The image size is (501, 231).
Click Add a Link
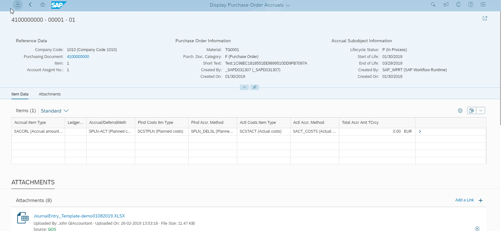click(464, 200)
